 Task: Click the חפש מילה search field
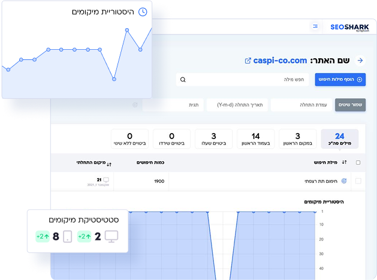pyautogui.click(x=242, y=80)
